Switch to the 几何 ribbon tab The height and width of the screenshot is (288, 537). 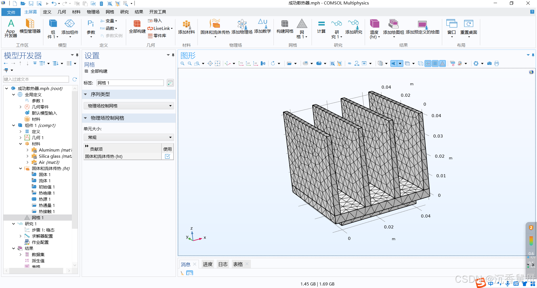[x=62, y=12]
